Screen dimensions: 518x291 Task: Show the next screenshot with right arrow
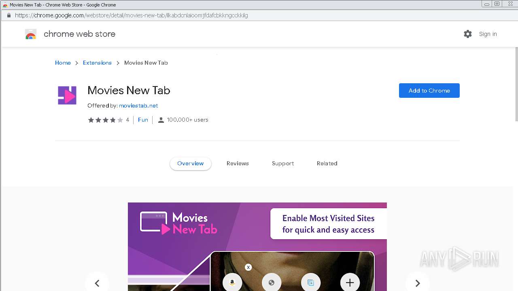[x=418, y=283]
